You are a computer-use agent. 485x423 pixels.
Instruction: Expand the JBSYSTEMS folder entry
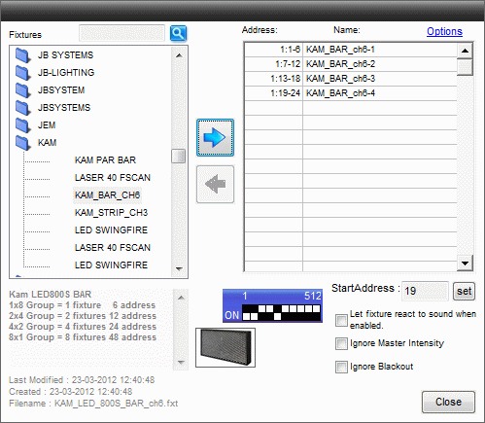[64, 108]
